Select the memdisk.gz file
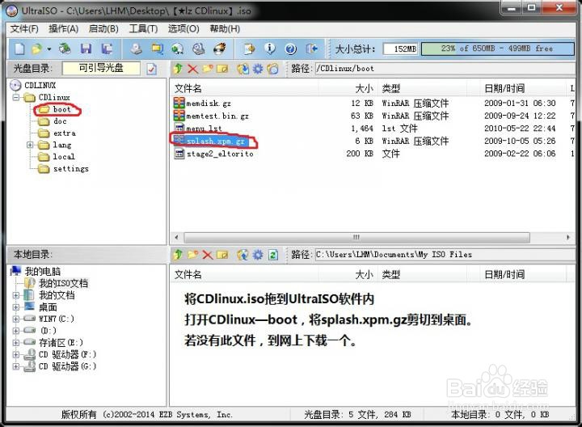 (x=209, y=104)
